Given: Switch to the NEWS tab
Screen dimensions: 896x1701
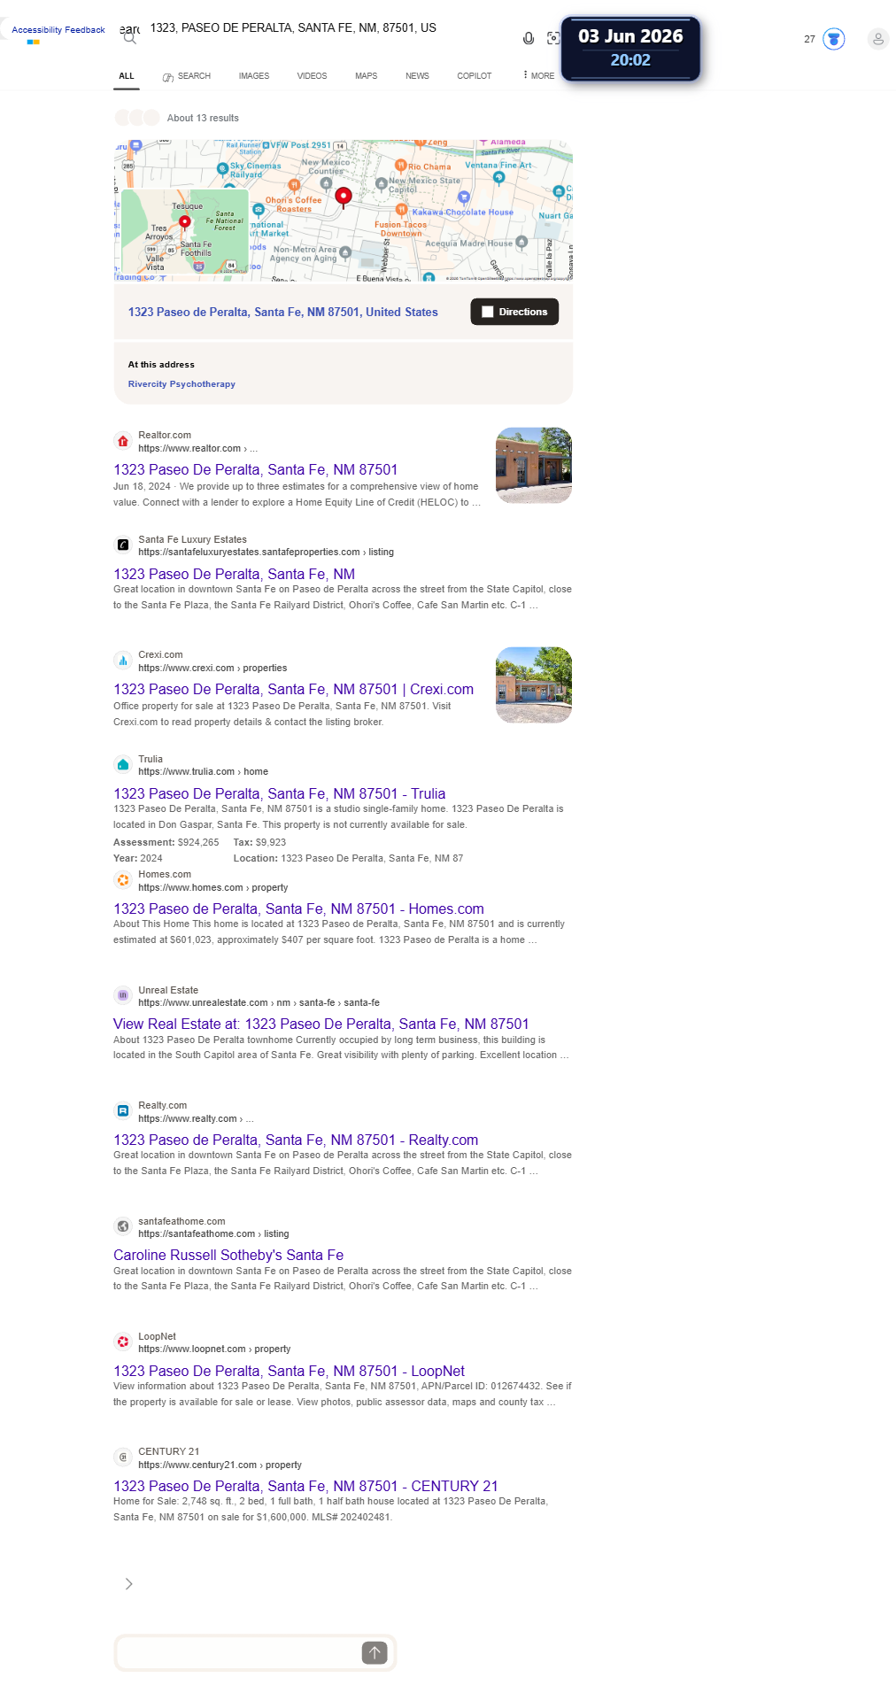Looking at the screenshot, I should (x=417, y=76).
